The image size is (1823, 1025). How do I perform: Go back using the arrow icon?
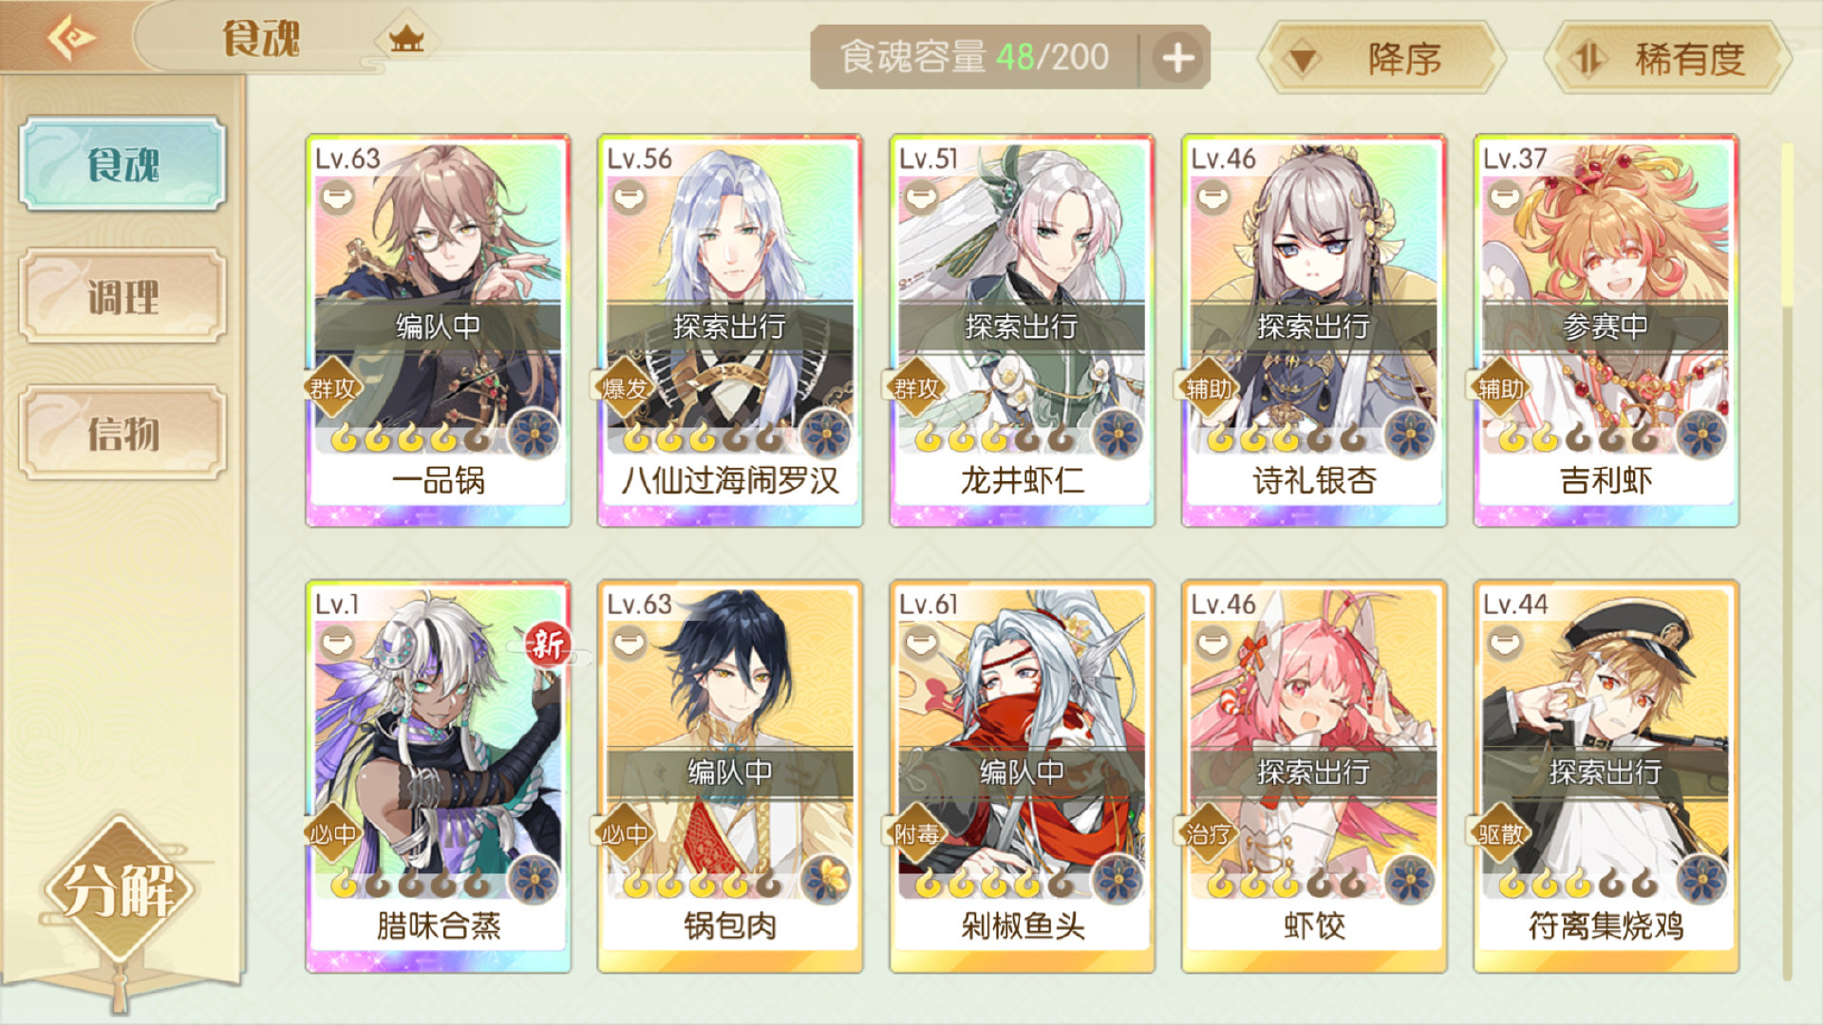pyautogui.click(x=72, y=38)
